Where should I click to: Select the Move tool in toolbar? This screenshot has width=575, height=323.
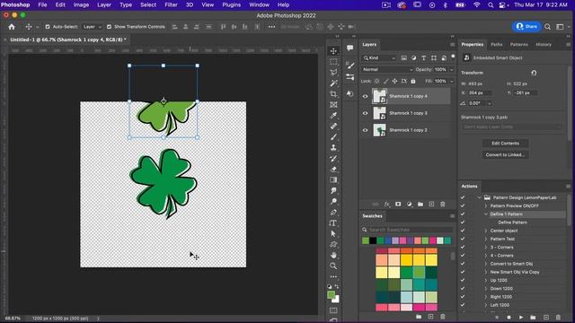click(333, 51)
